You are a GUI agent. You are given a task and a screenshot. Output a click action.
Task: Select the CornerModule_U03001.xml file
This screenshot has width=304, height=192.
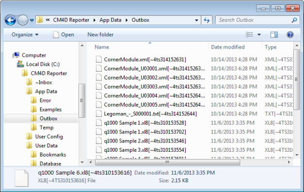coord(154,69)
